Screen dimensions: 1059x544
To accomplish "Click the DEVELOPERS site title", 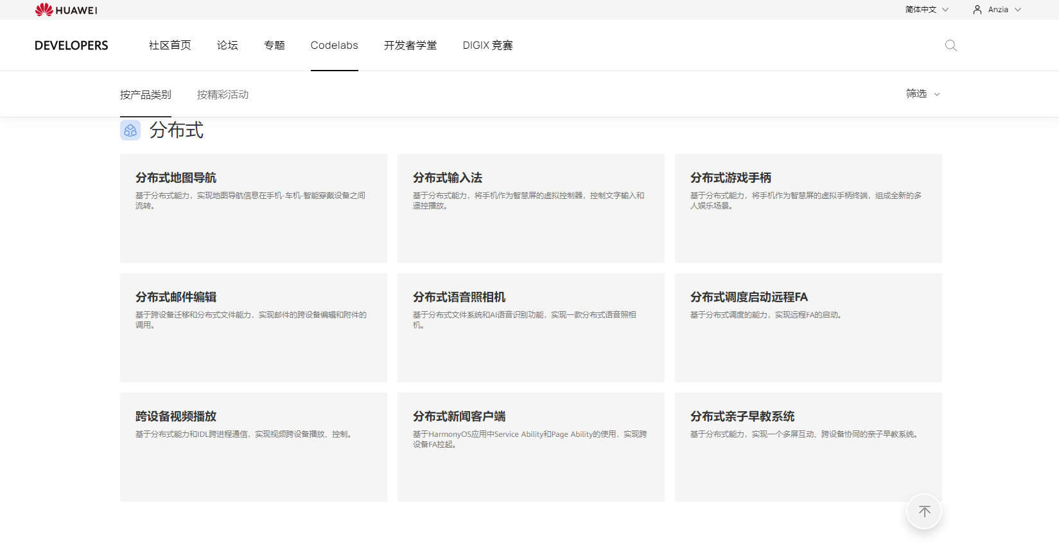I will click(x=71, y=46).
